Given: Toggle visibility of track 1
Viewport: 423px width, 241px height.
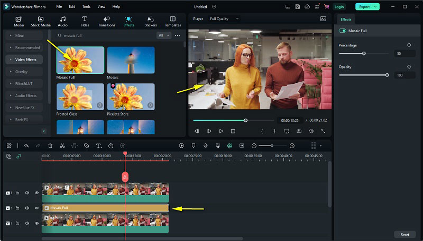Looking at the screenshot, I should [x=36, y=223].
